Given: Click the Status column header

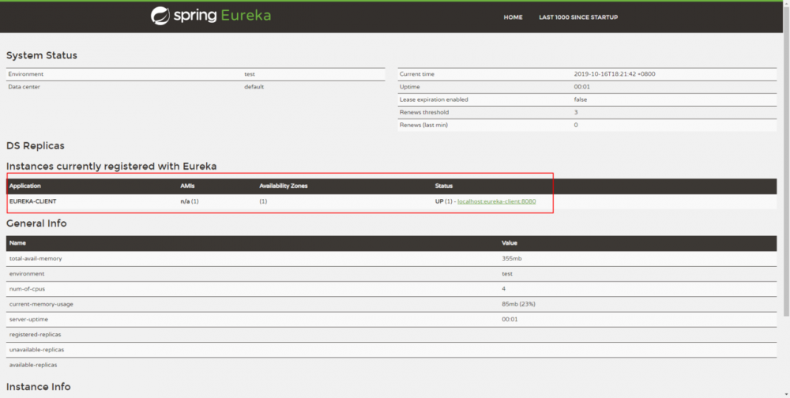Looking at the screenshot, I should (444, 186).
